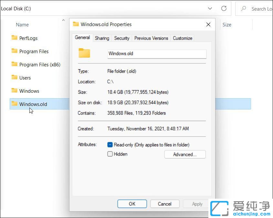Click the PerfLogs folder icon
Screen dimensions: 273x218
(15, 38)
